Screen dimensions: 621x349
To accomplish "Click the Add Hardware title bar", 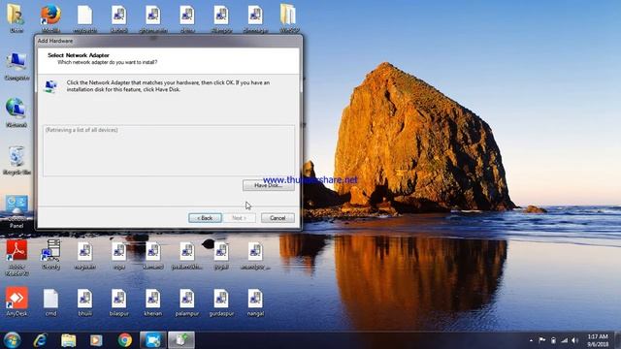I will pos(168,41).
